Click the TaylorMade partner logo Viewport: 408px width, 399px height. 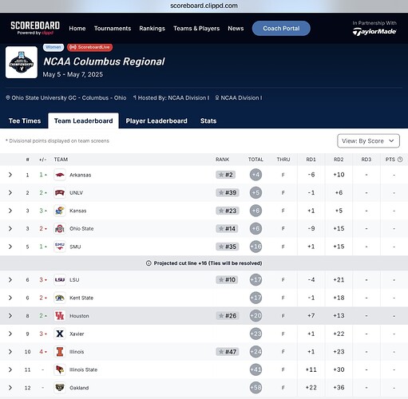(x=374, y=32)
